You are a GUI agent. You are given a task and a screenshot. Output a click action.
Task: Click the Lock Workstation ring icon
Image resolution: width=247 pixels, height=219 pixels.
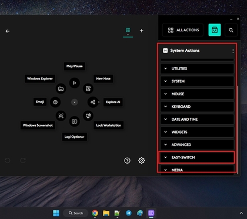(88, 115)
